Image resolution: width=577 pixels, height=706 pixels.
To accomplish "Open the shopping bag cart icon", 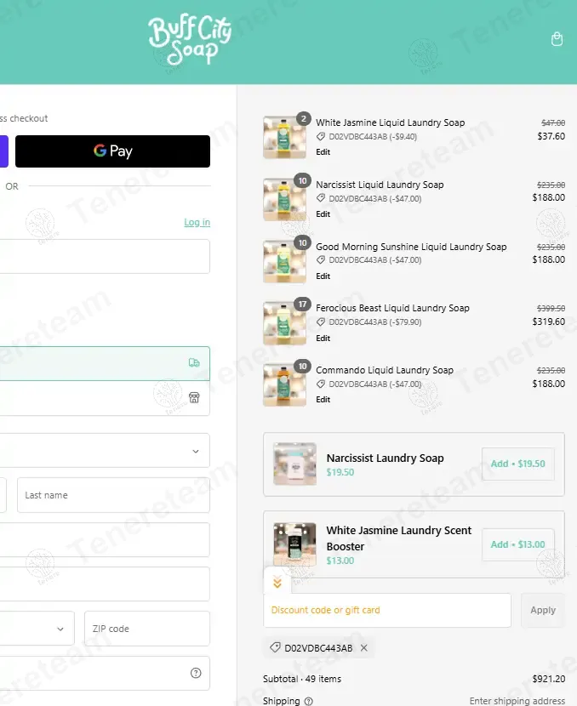I will 557,39.
